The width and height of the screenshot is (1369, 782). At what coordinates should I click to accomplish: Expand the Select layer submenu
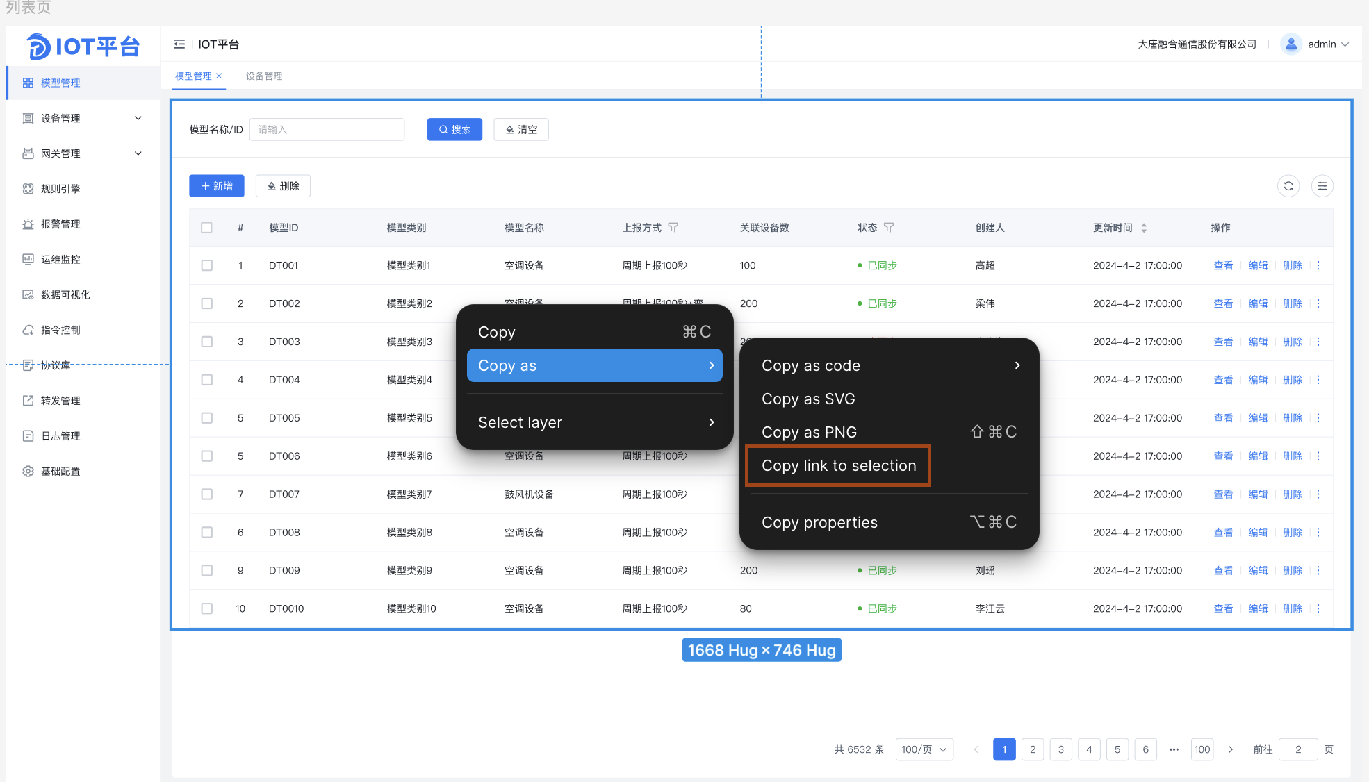coord(595,423)
